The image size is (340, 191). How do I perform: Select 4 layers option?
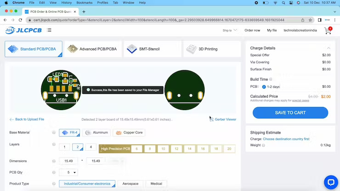(x=91, y=147)
